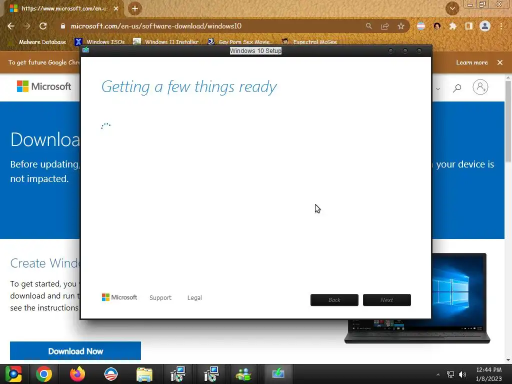The height and width of the screenshot is (384, 512).
Task: Click the first installer icon on taskbar
Action: 178,374
